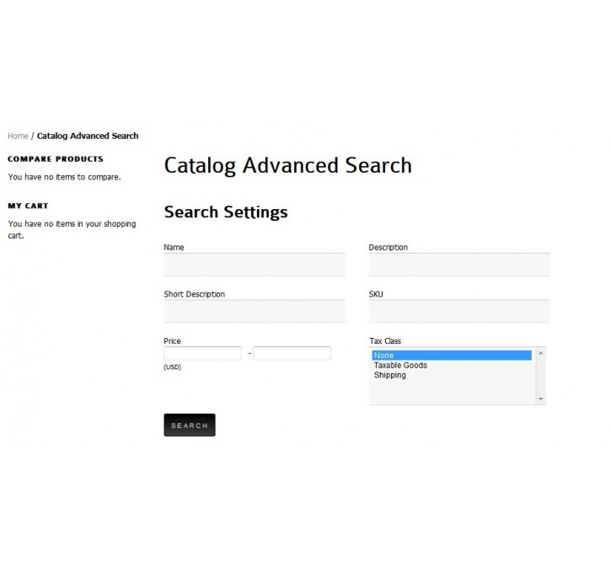Activate the Short Description text field
Viewport: 611px width, 573px height.
[x=254, y=311]
